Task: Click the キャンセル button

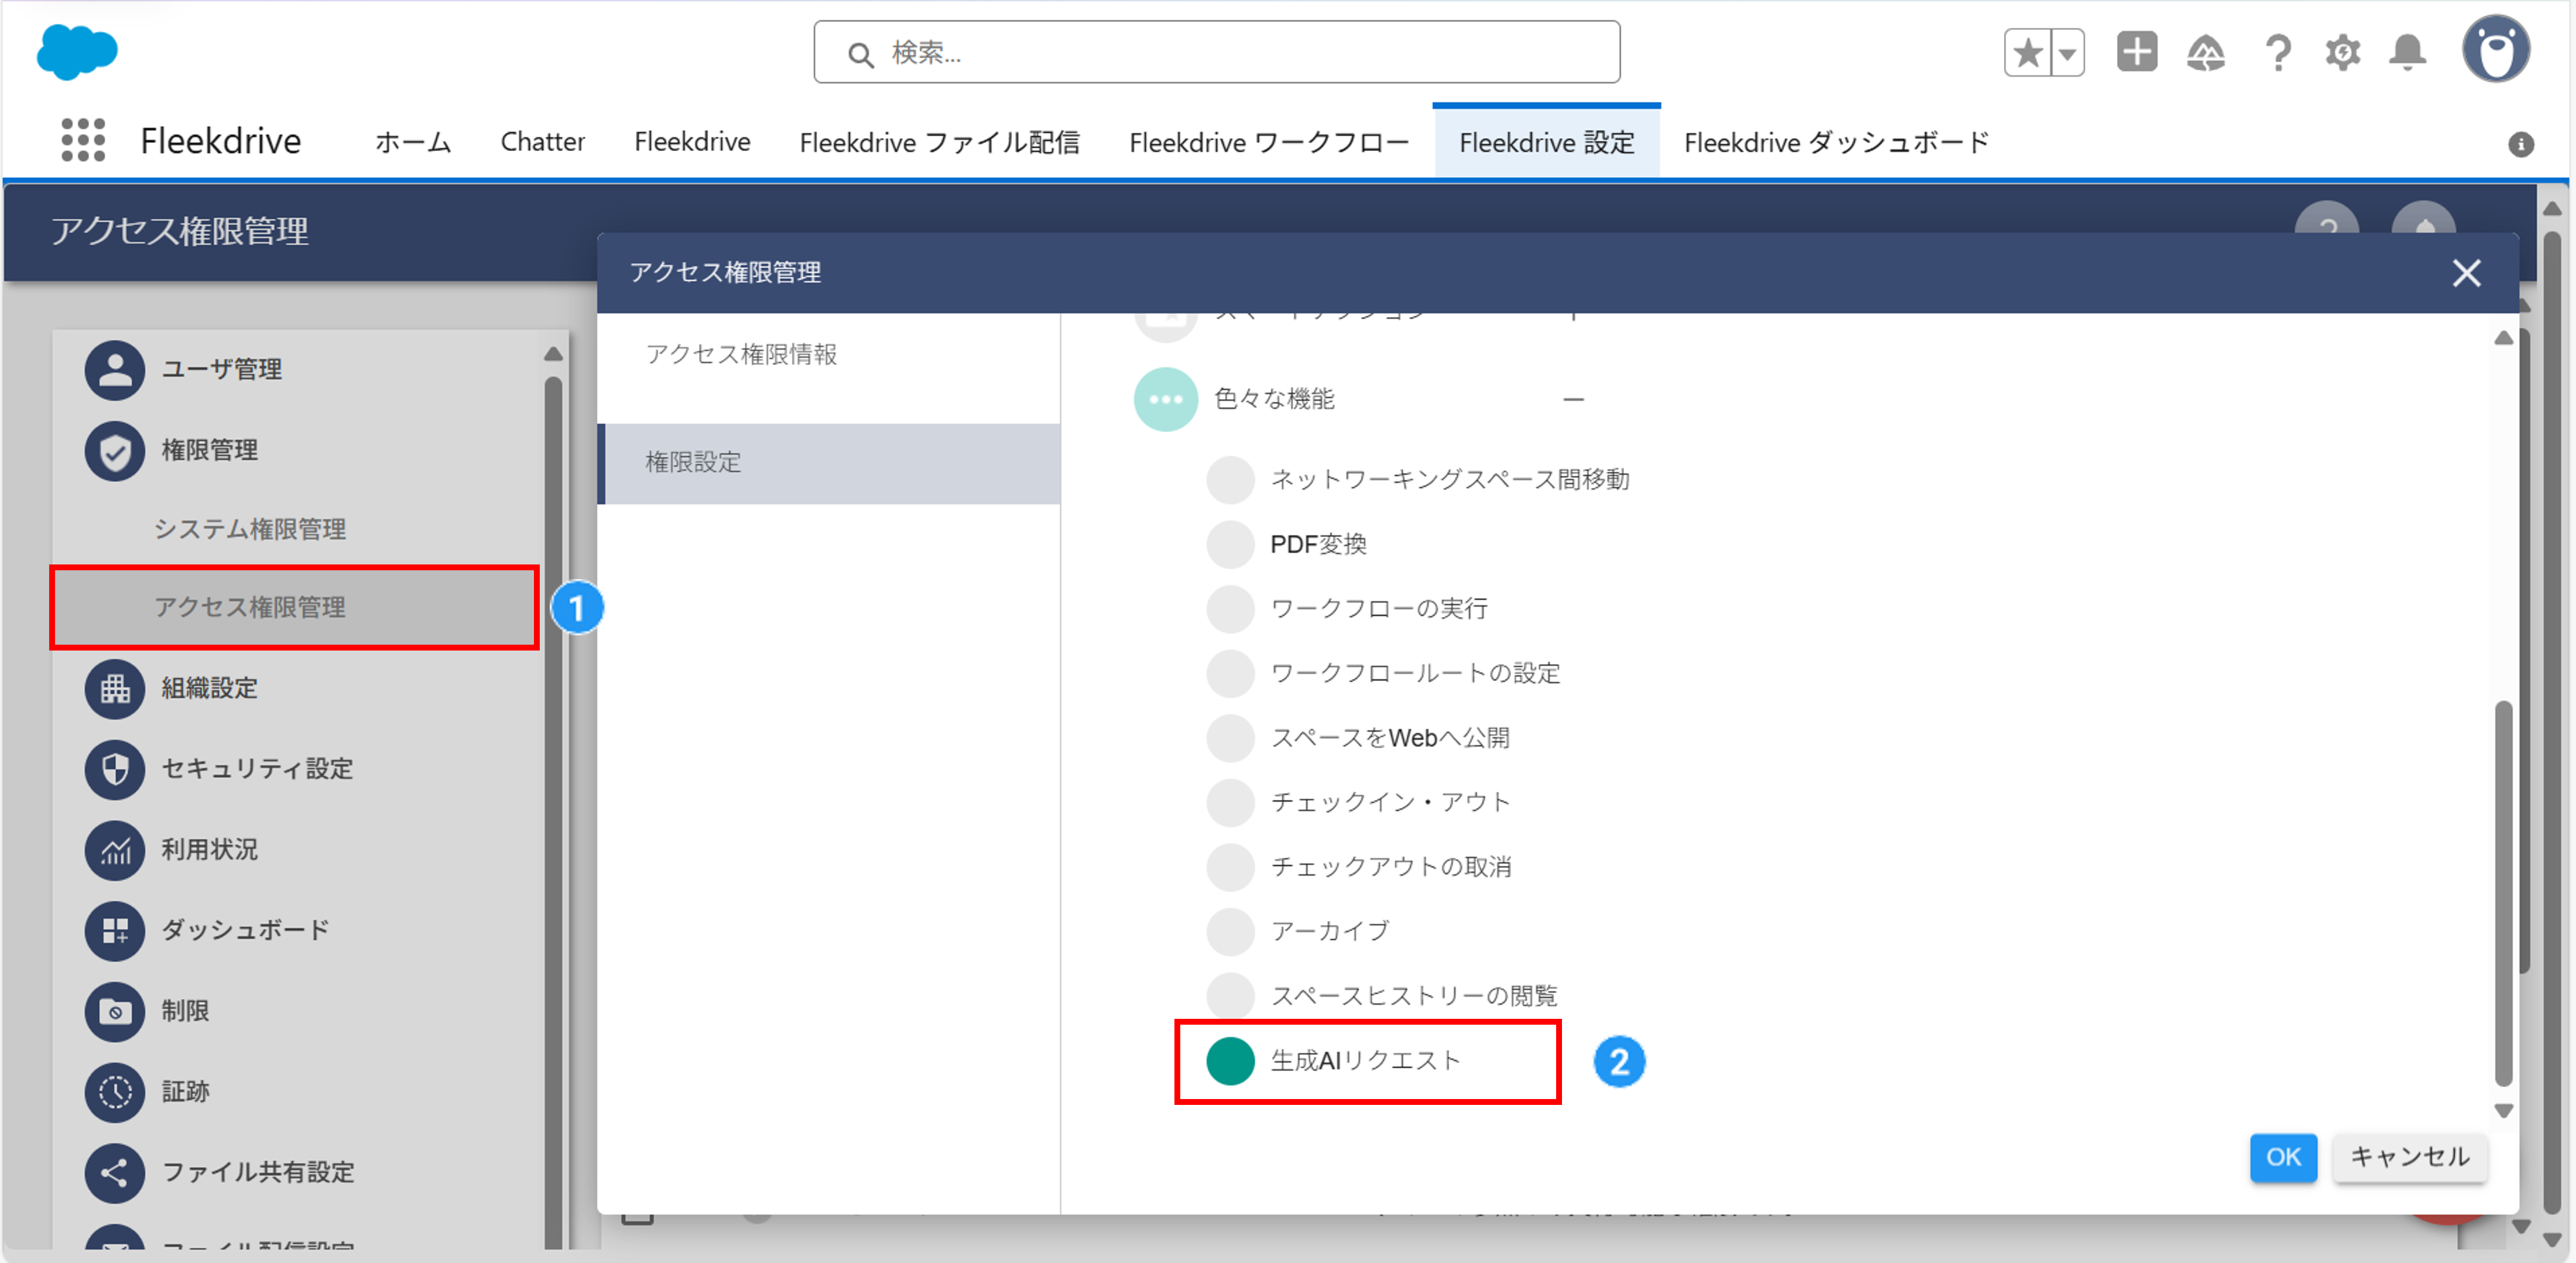Action: coord(2409,1157)
